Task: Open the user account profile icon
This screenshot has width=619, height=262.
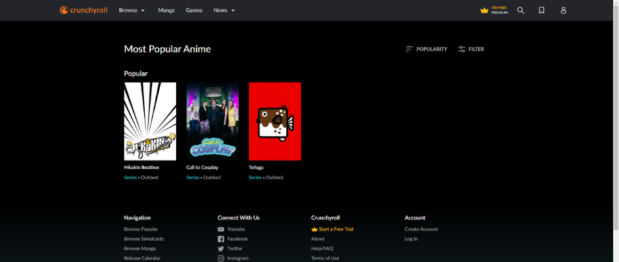Action: (x=563, y=10)
